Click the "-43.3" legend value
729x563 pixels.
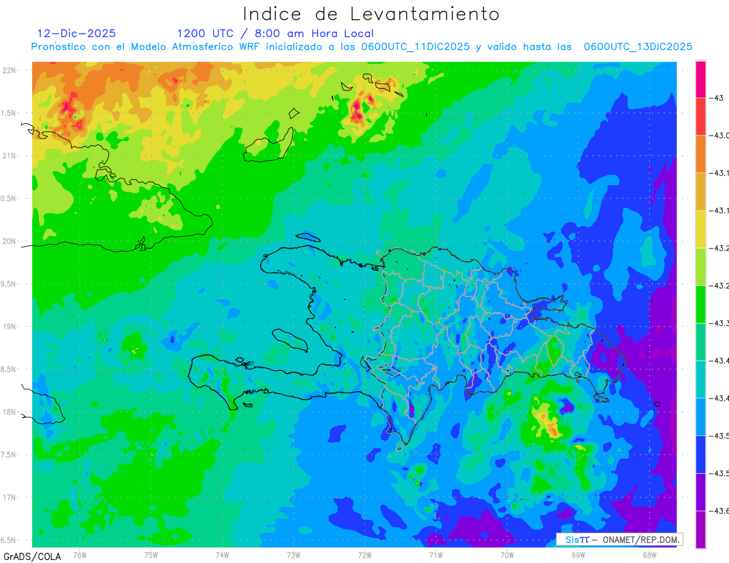pyautogui.click(x=720, y=323)
